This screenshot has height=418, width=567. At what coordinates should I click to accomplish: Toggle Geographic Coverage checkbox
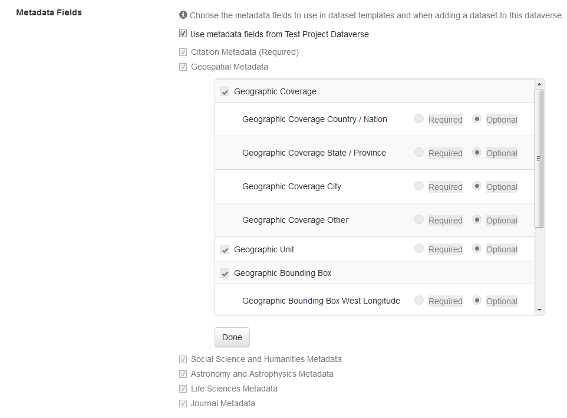click(x=225, y=91)
